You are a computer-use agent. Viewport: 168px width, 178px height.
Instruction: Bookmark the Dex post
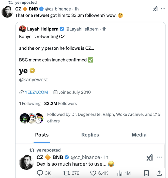[x=146, y=173]
